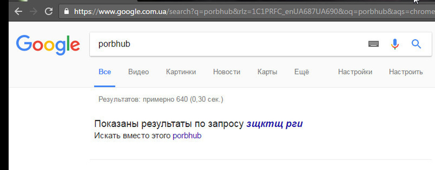The height and width of the screenshot is (170, 435).
Task: Click the corrected query link зщктщ рги
Action: coord(274,124)
